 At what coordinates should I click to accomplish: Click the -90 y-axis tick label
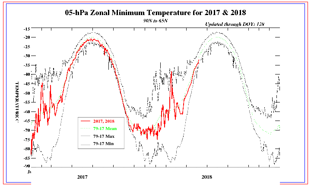pyautogui.click(x=27, y=166)
